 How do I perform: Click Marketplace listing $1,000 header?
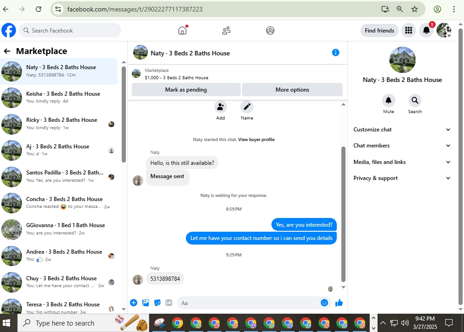(x=176, y=77)
